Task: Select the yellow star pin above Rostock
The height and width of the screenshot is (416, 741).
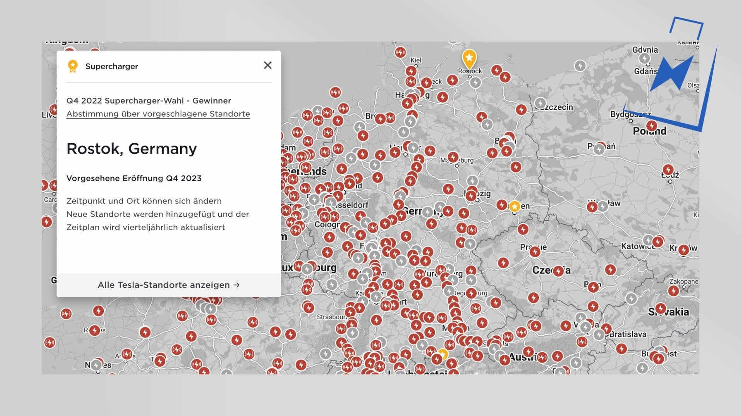Action: (469, 58)
